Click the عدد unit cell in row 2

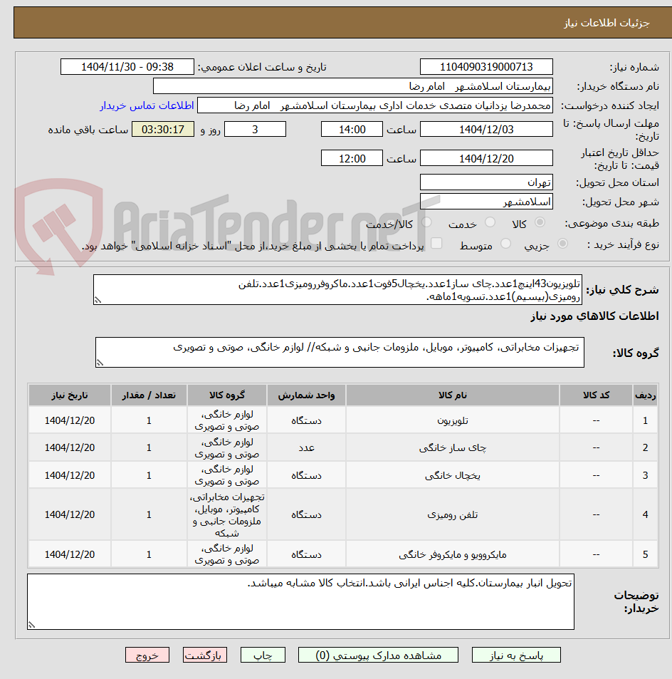tap(306, 447)
